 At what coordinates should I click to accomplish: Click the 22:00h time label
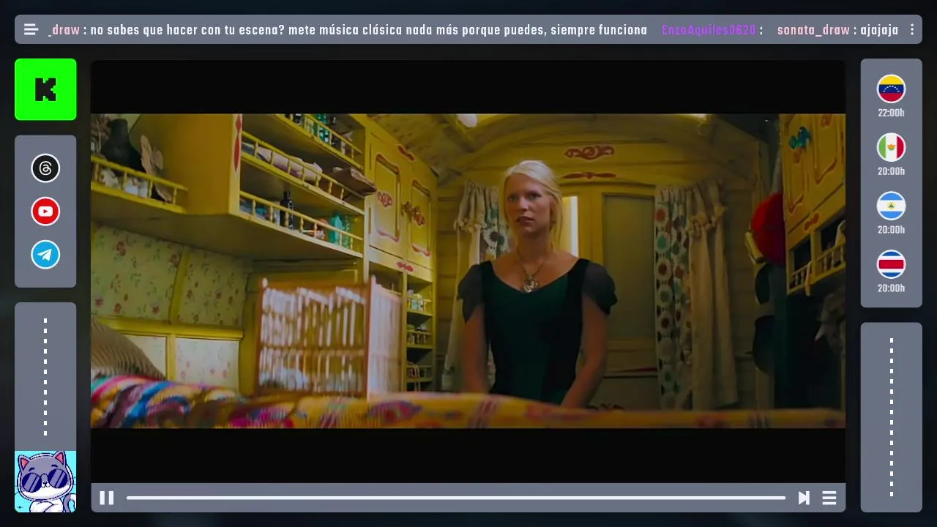pos(892,113)
